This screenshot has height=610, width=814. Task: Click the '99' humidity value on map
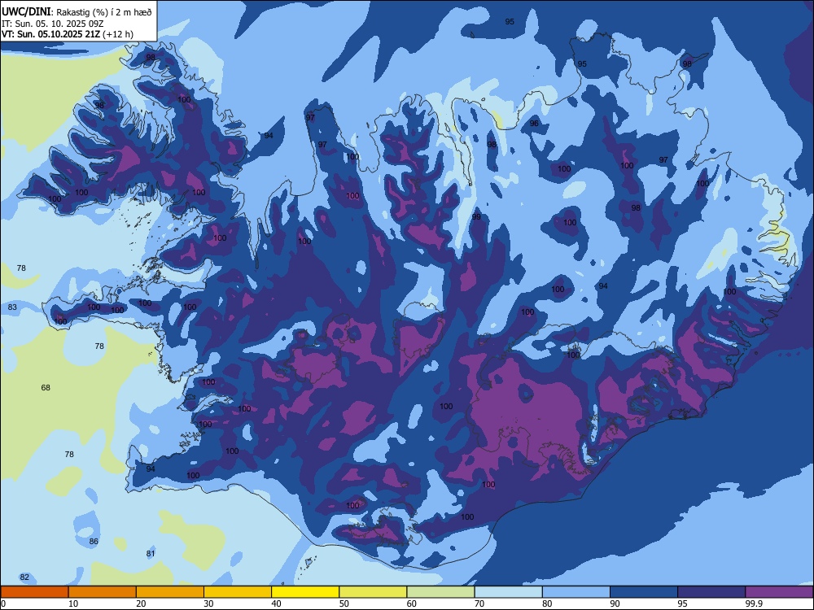point(476,217)
